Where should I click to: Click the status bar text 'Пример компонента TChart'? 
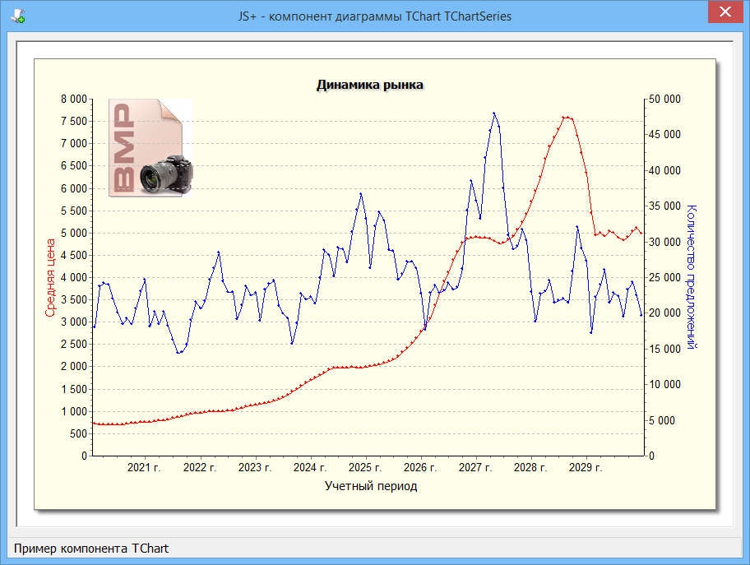(x=91, y=548)
